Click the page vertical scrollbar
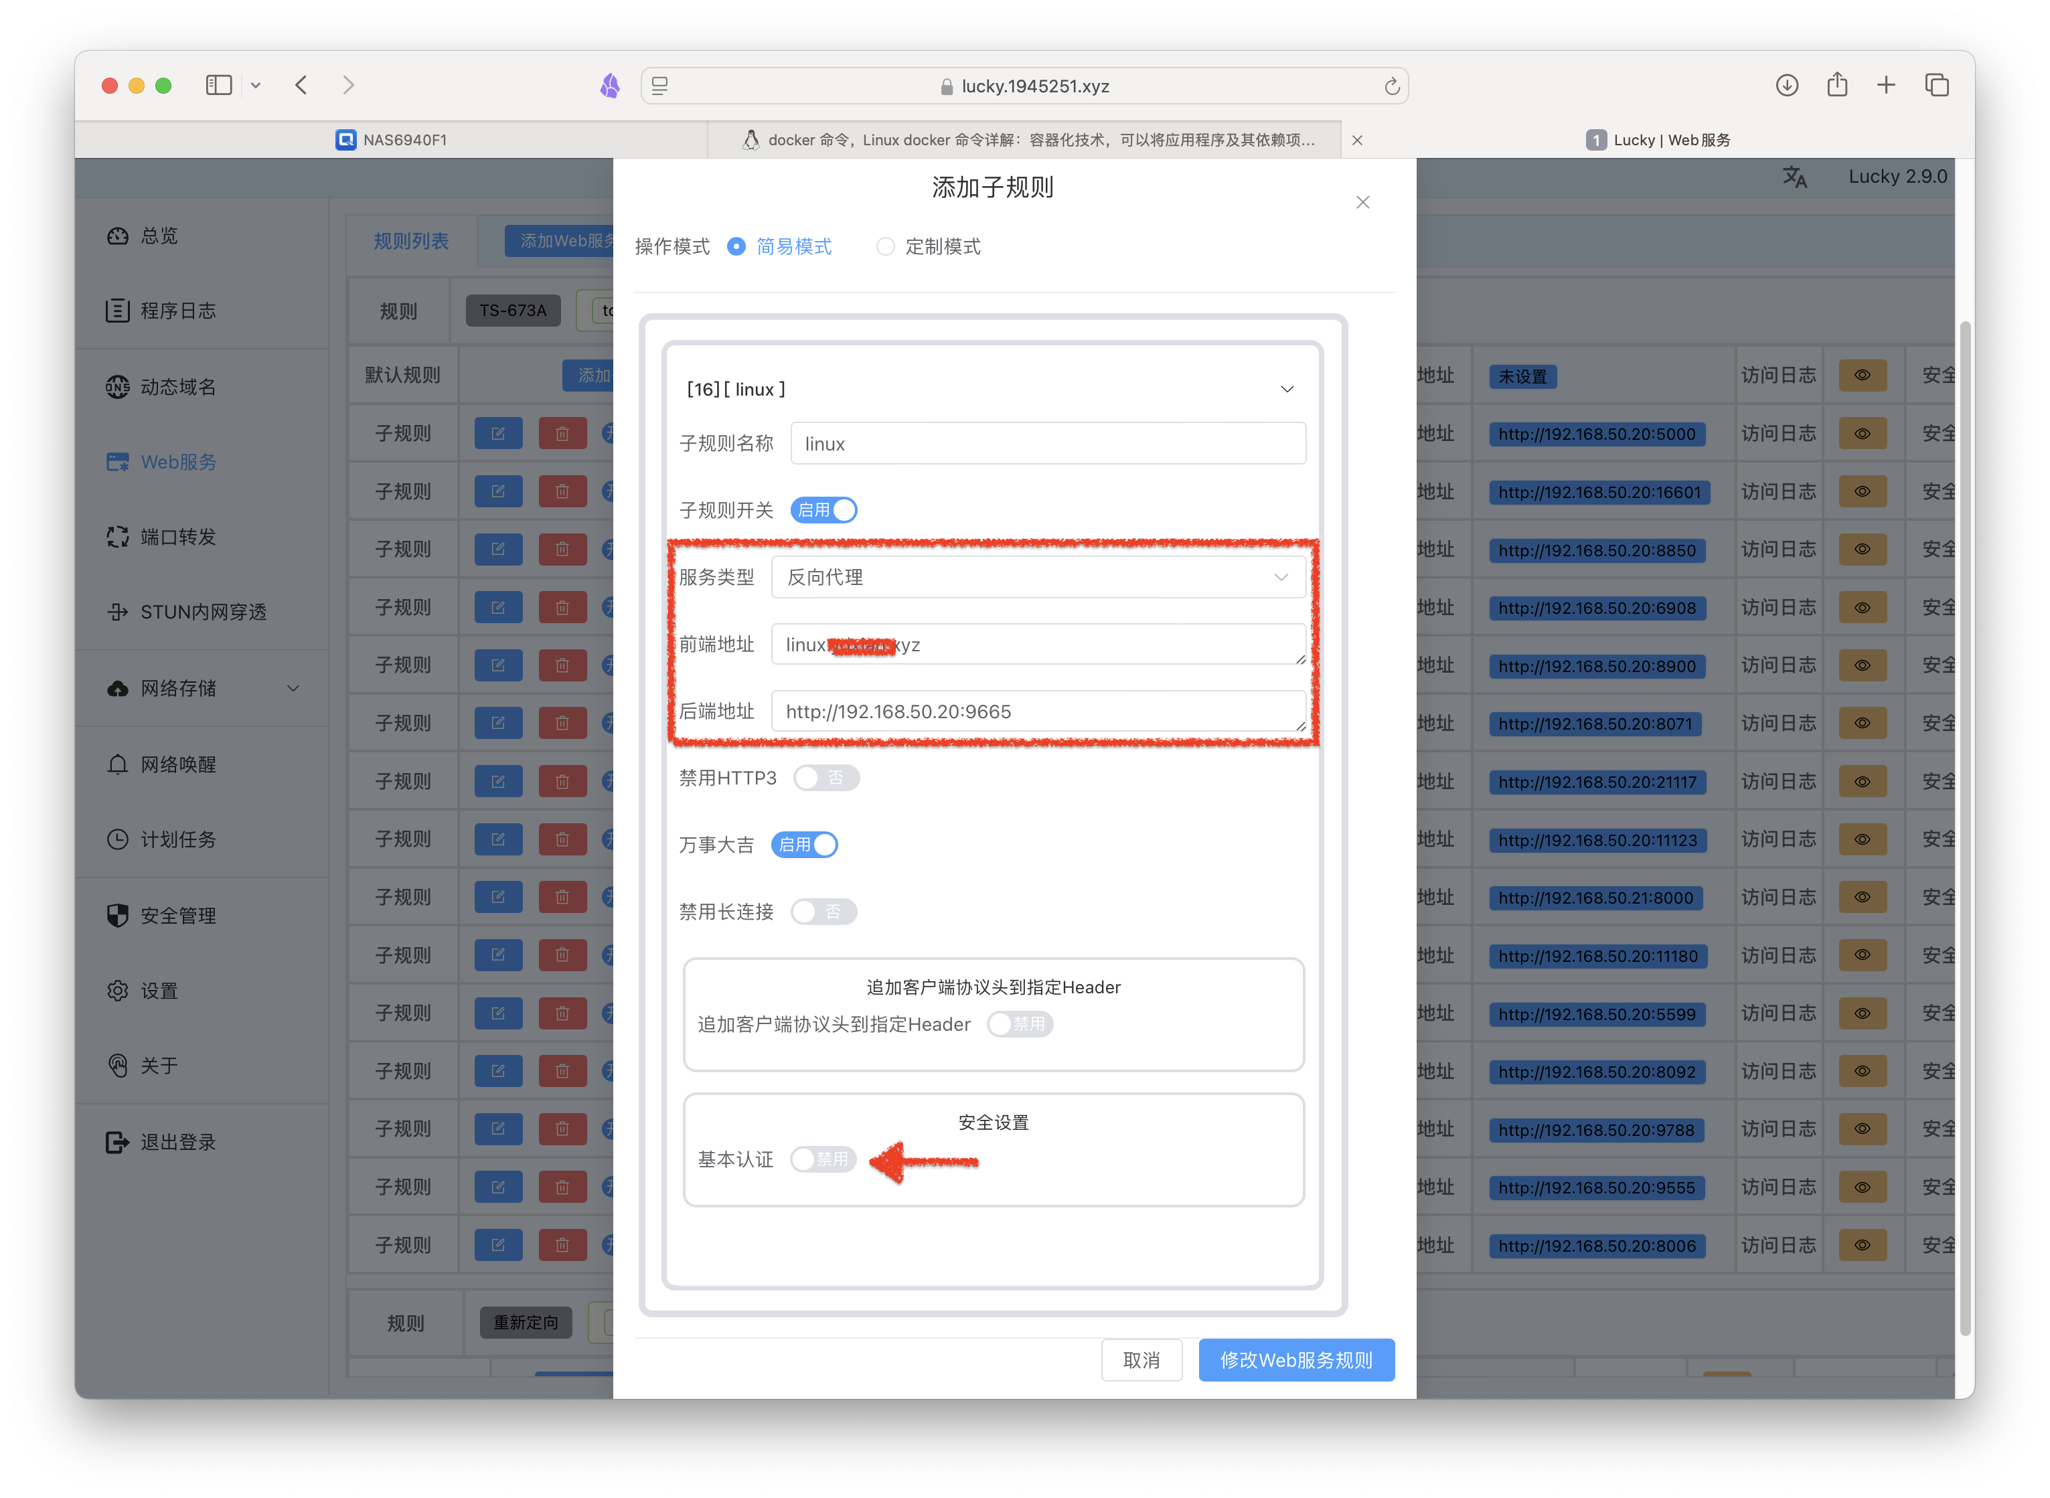 1966,827
